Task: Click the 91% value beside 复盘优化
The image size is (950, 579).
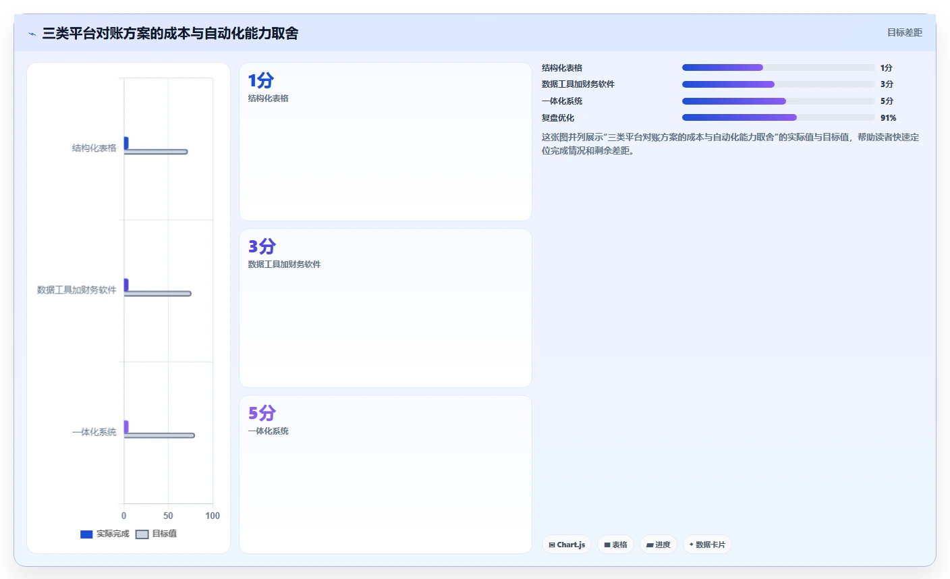Action: point(889,118)
